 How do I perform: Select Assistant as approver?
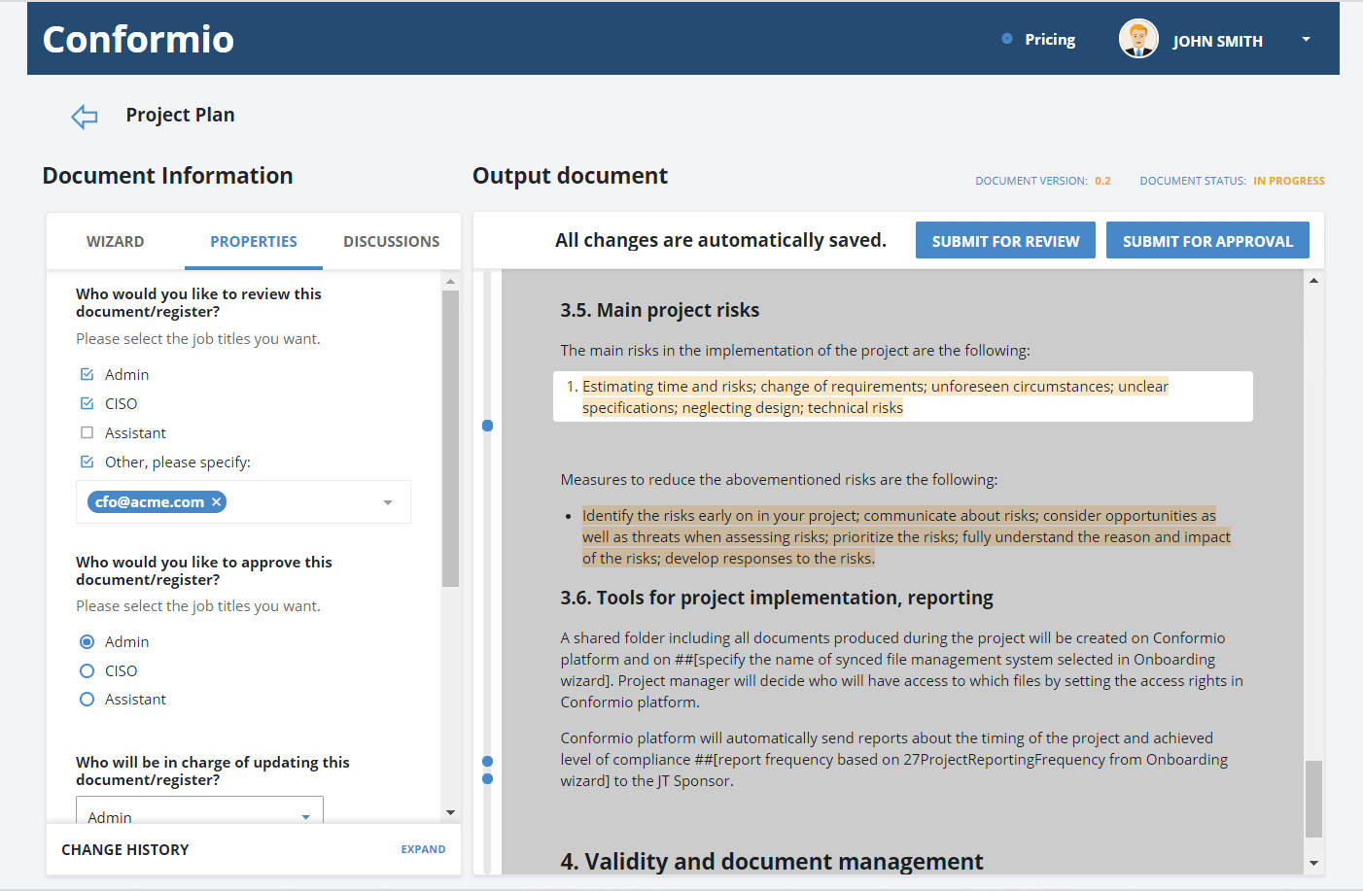point(87,699)
